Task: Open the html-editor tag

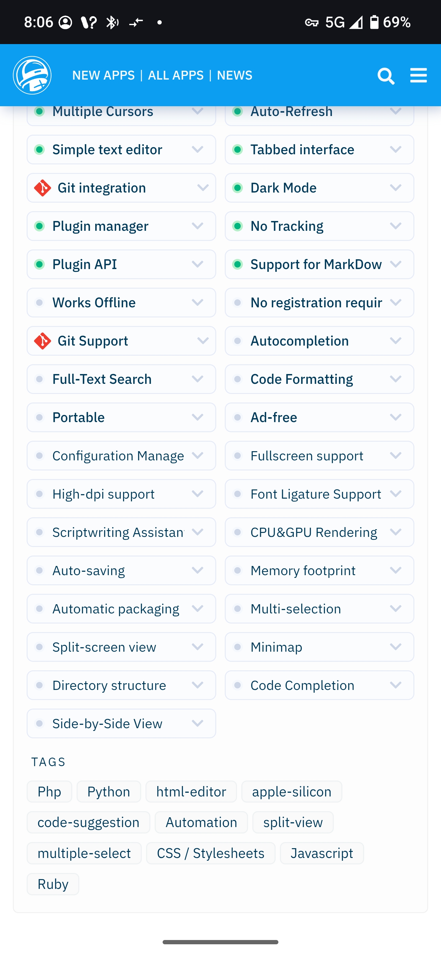Action: [191, 792]
